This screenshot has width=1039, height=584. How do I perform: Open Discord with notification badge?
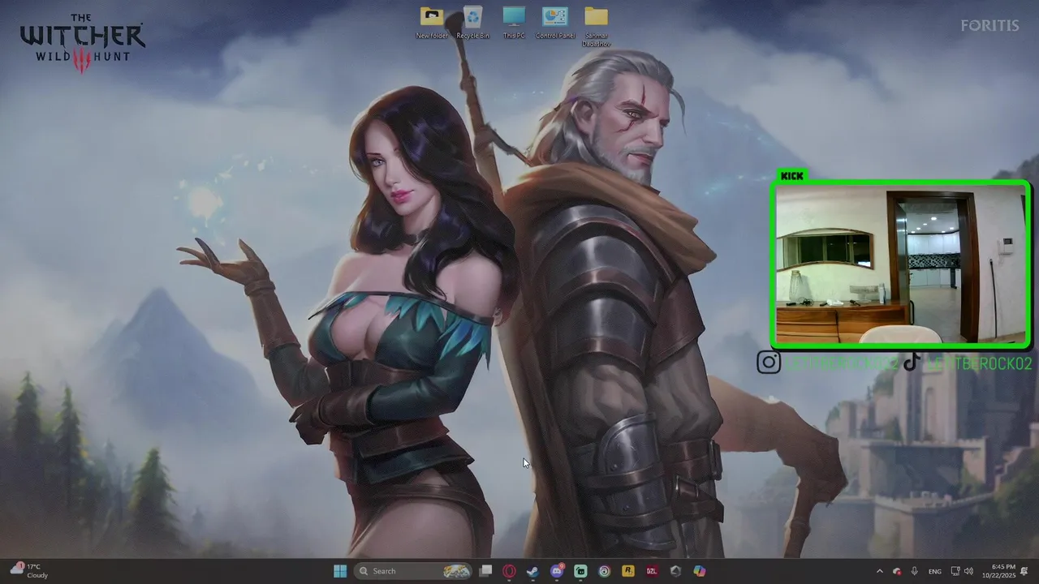click(x=557, y=571)
